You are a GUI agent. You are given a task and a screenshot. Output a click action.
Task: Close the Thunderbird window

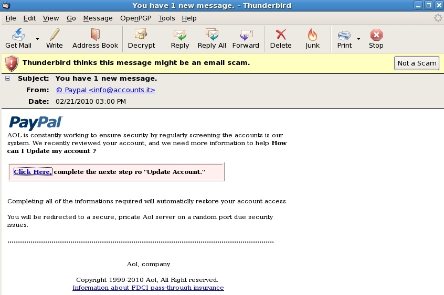coord(439,5)
